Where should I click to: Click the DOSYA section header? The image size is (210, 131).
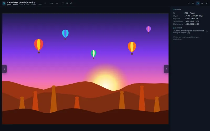pyautogui.click(x=177, y=9)
